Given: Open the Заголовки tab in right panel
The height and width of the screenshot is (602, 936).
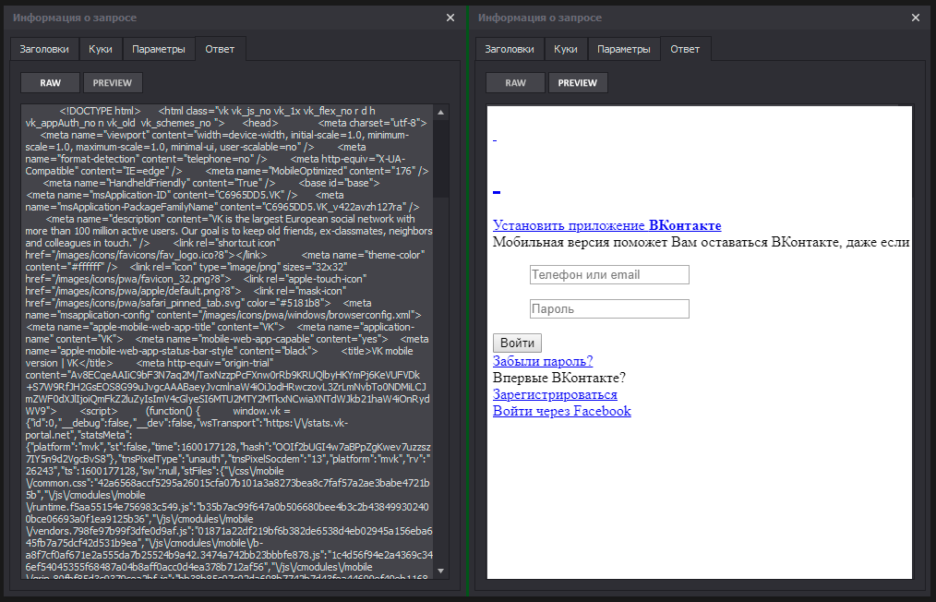Looking at the screenshot, I should [510, 49].
